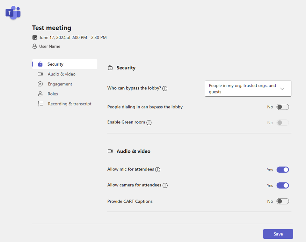Image resolution: width=306 pixels, height=242 pixels.
Task: Click info icon next to bypass the lobby
Action: tap(165, 88)
